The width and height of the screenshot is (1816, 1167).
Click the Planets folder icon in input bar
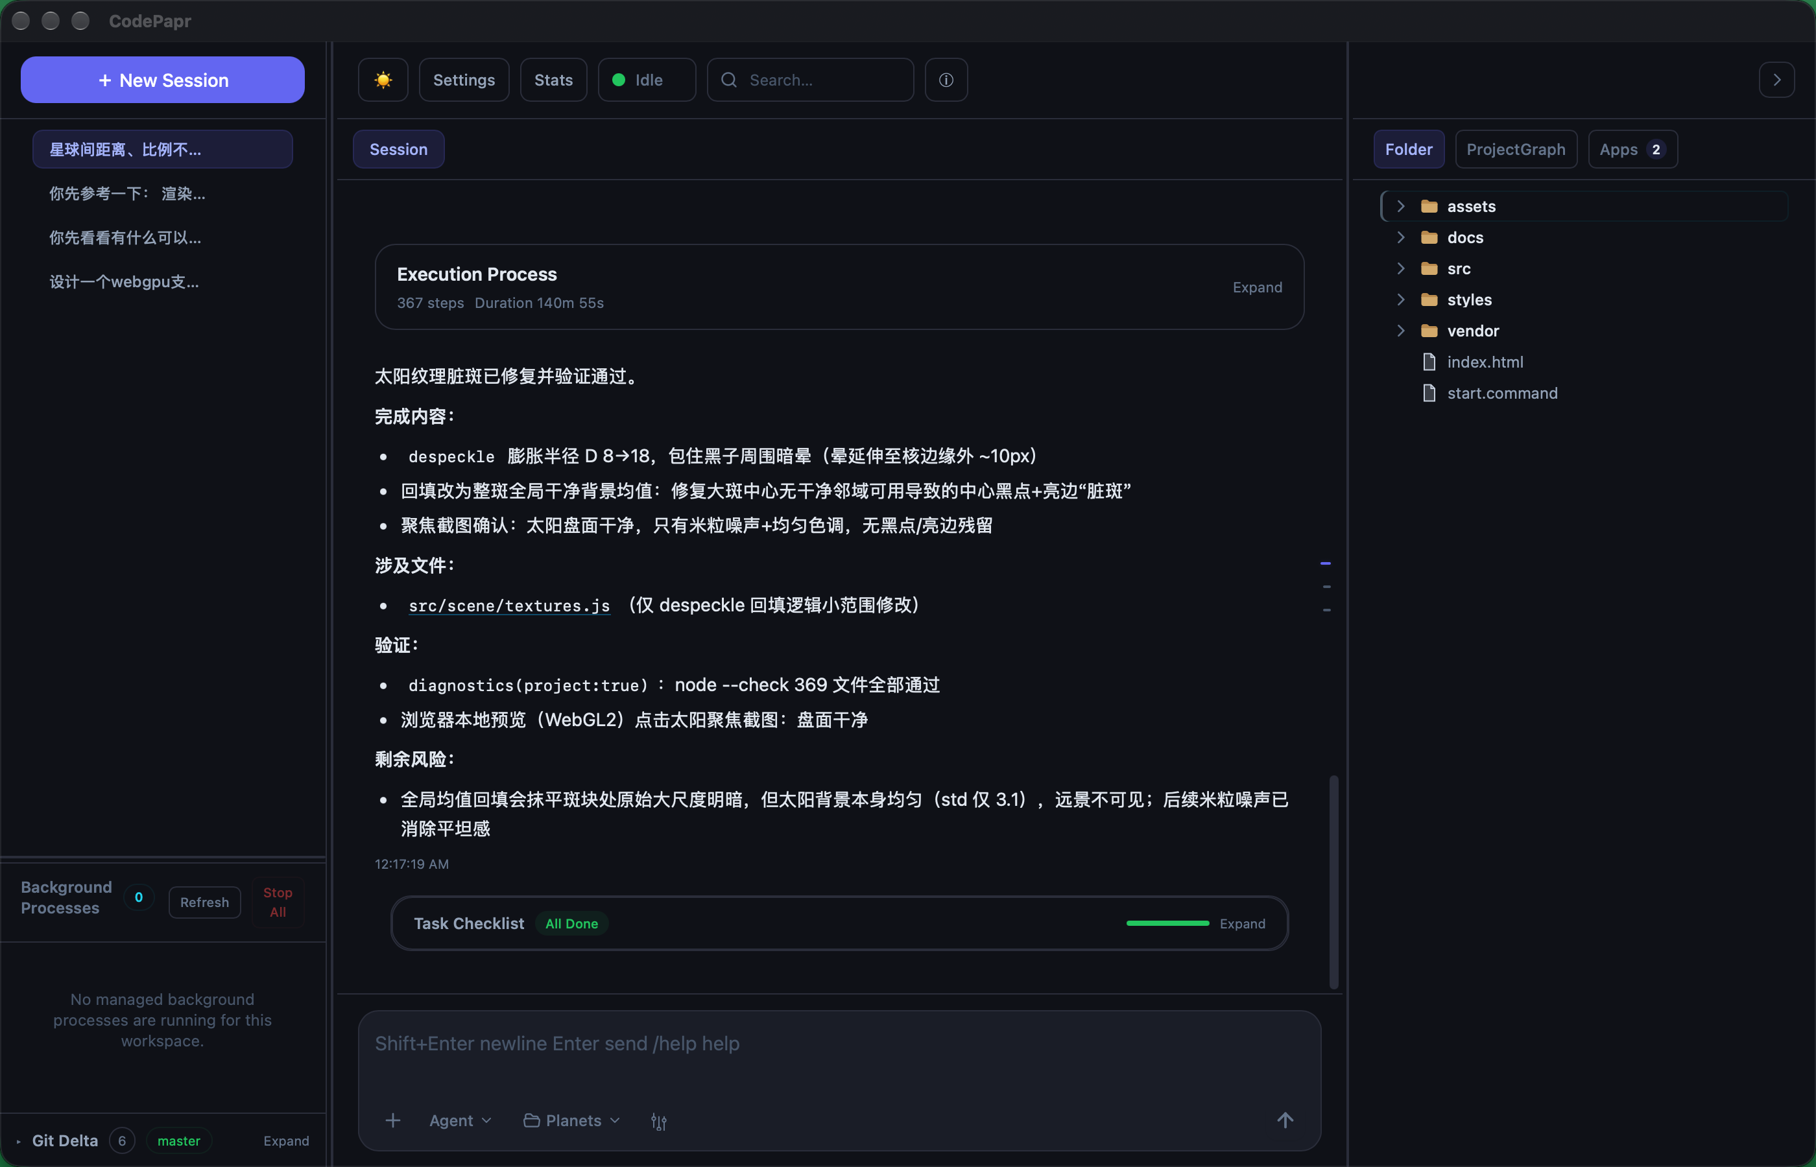(531, 1120)
